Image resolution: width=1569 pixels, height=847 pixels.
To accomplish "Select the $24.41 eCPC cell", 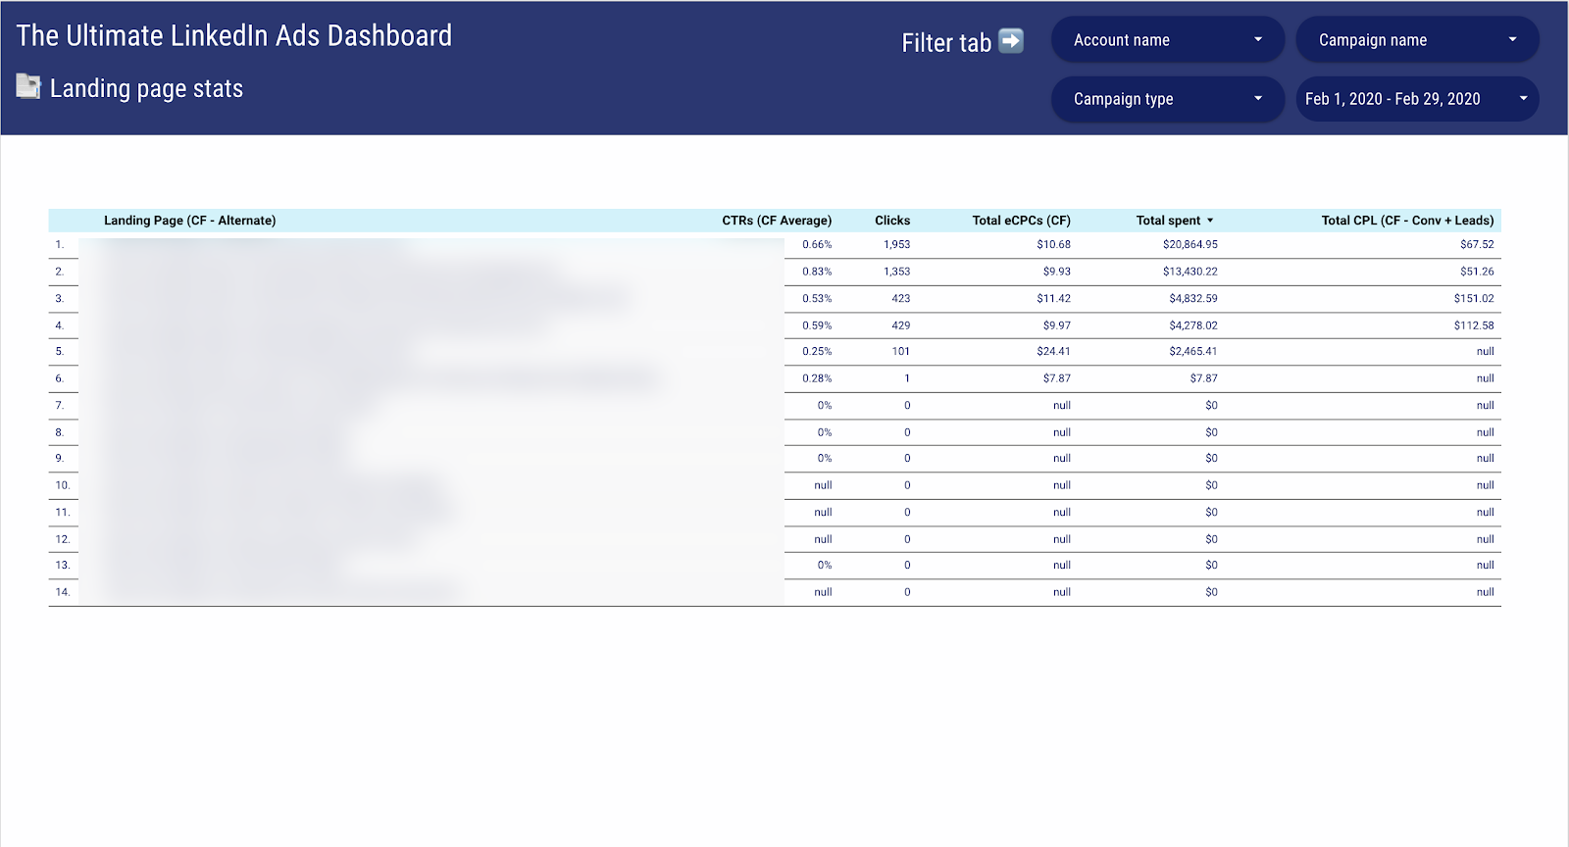I will click(x=1053, y=352).
